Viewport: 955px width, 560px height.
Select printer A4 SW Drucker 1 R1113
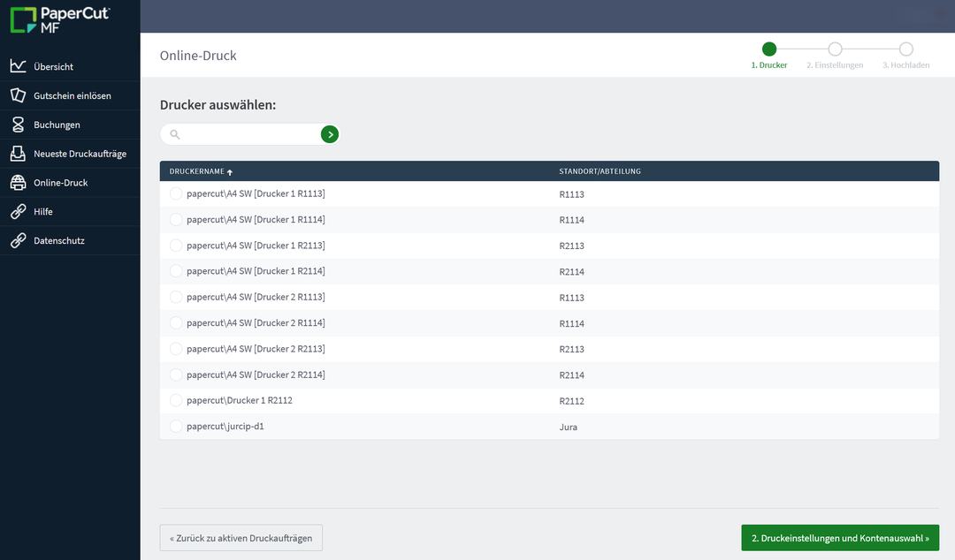[x=176, y=193]
